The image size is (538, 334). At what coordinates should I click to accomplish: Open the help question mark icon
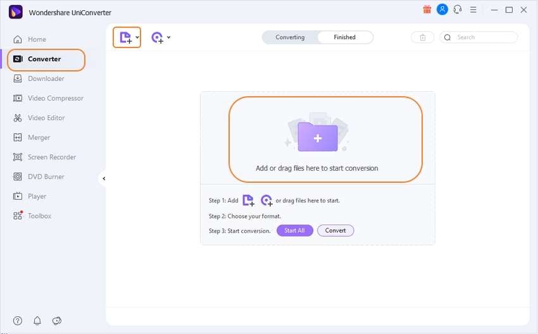tap(18, 321)
